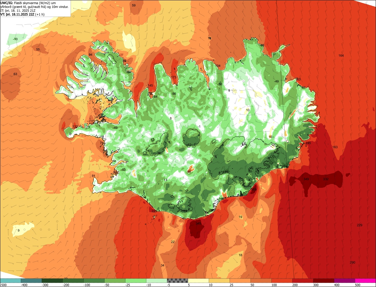
Task: Select the legend swatch between -50 and -25
Action: tap(115, 281)
